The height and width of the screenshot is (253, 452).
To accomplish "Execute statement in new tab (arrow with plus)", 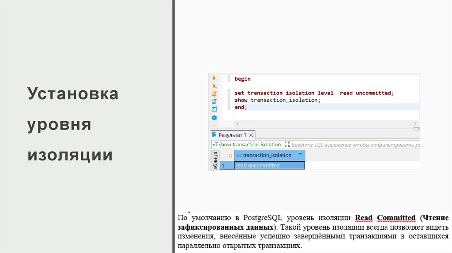I will coord(215,86).
